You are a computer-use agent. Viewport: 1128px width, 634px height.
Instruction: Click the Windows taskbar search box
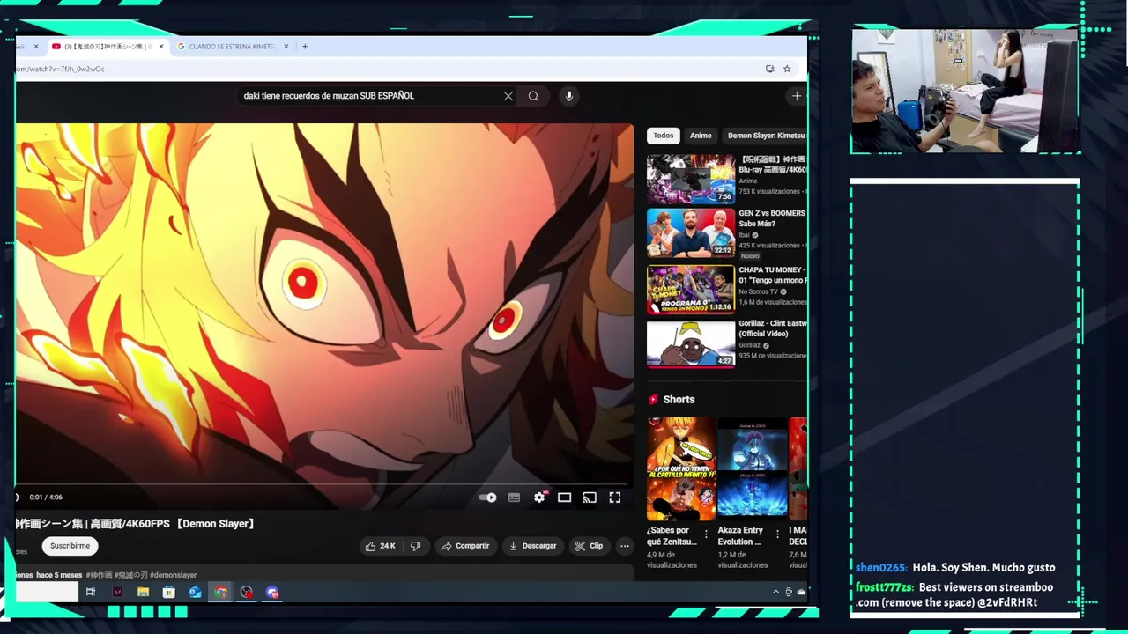tap(48, 592)
